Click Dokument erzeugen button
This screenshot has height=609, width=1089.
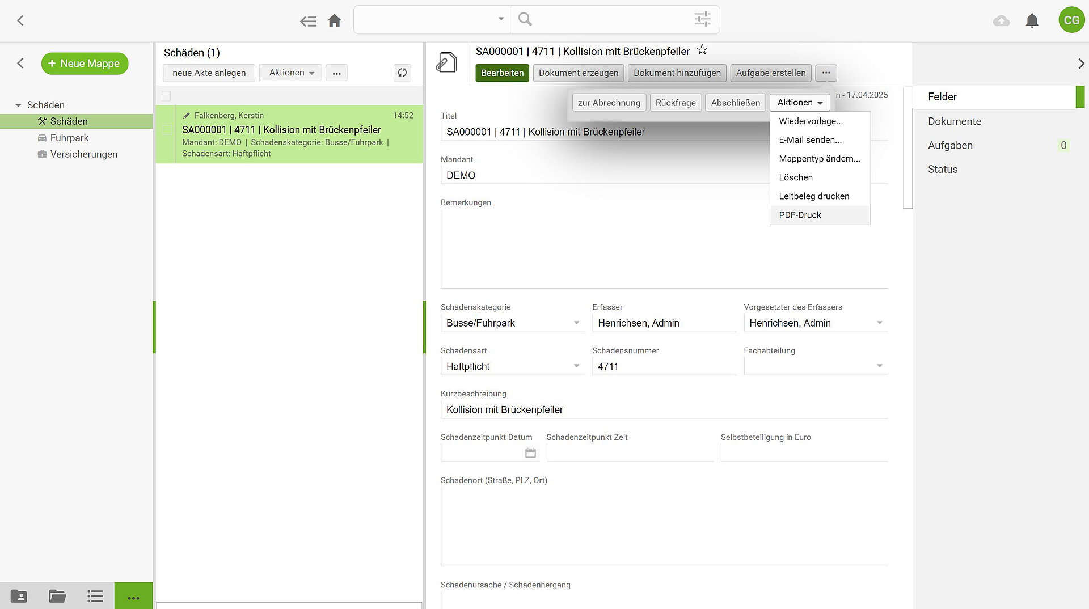579,73
